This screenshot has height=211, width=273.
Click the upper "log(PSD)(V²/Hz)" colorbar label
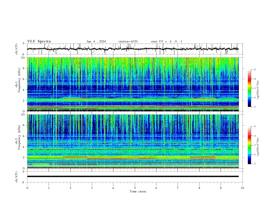258,90
